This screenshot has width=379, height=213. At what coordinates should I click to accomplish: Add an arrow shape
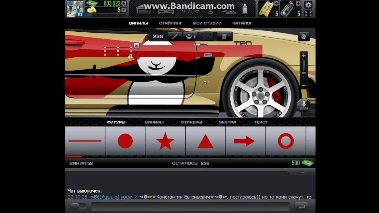pos(245,141)
